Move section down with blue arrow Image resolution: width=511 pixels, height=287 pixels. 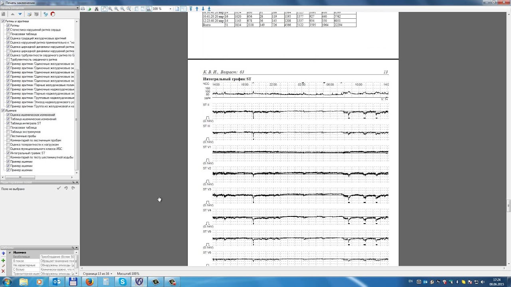pyautogui.click(x=20, y=14)
